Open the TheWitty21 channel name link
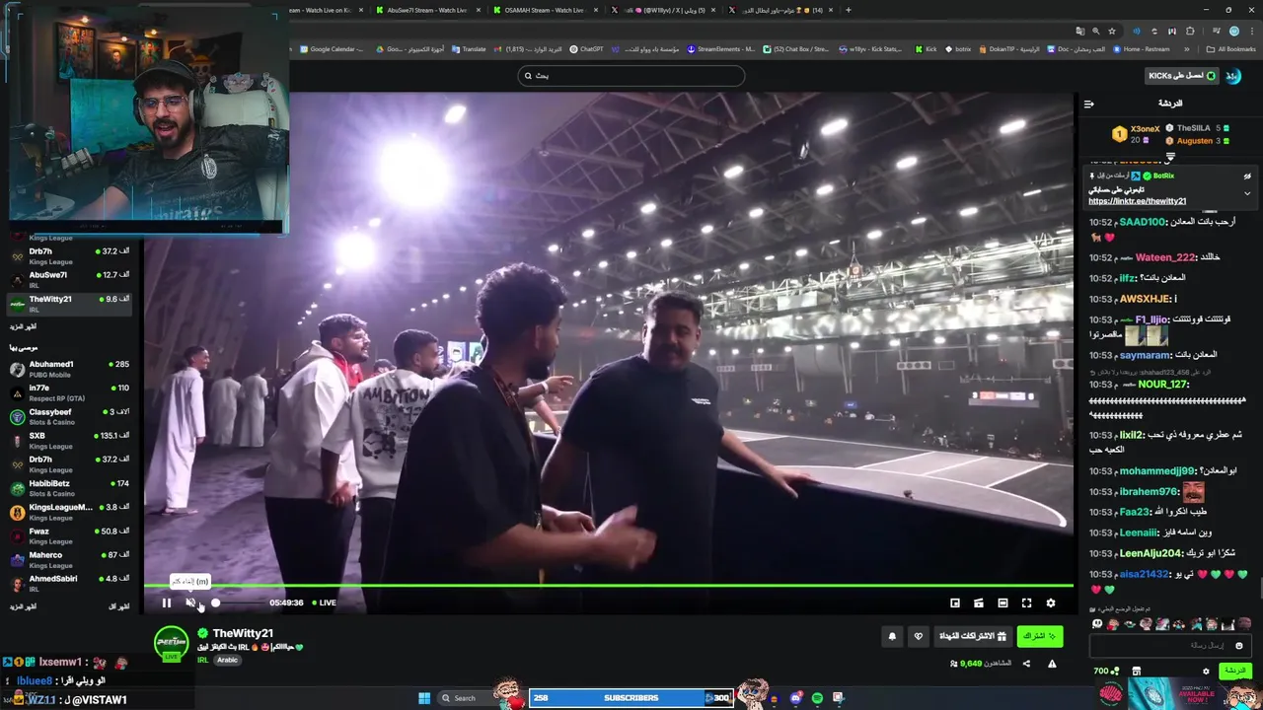 click(243, 633)
